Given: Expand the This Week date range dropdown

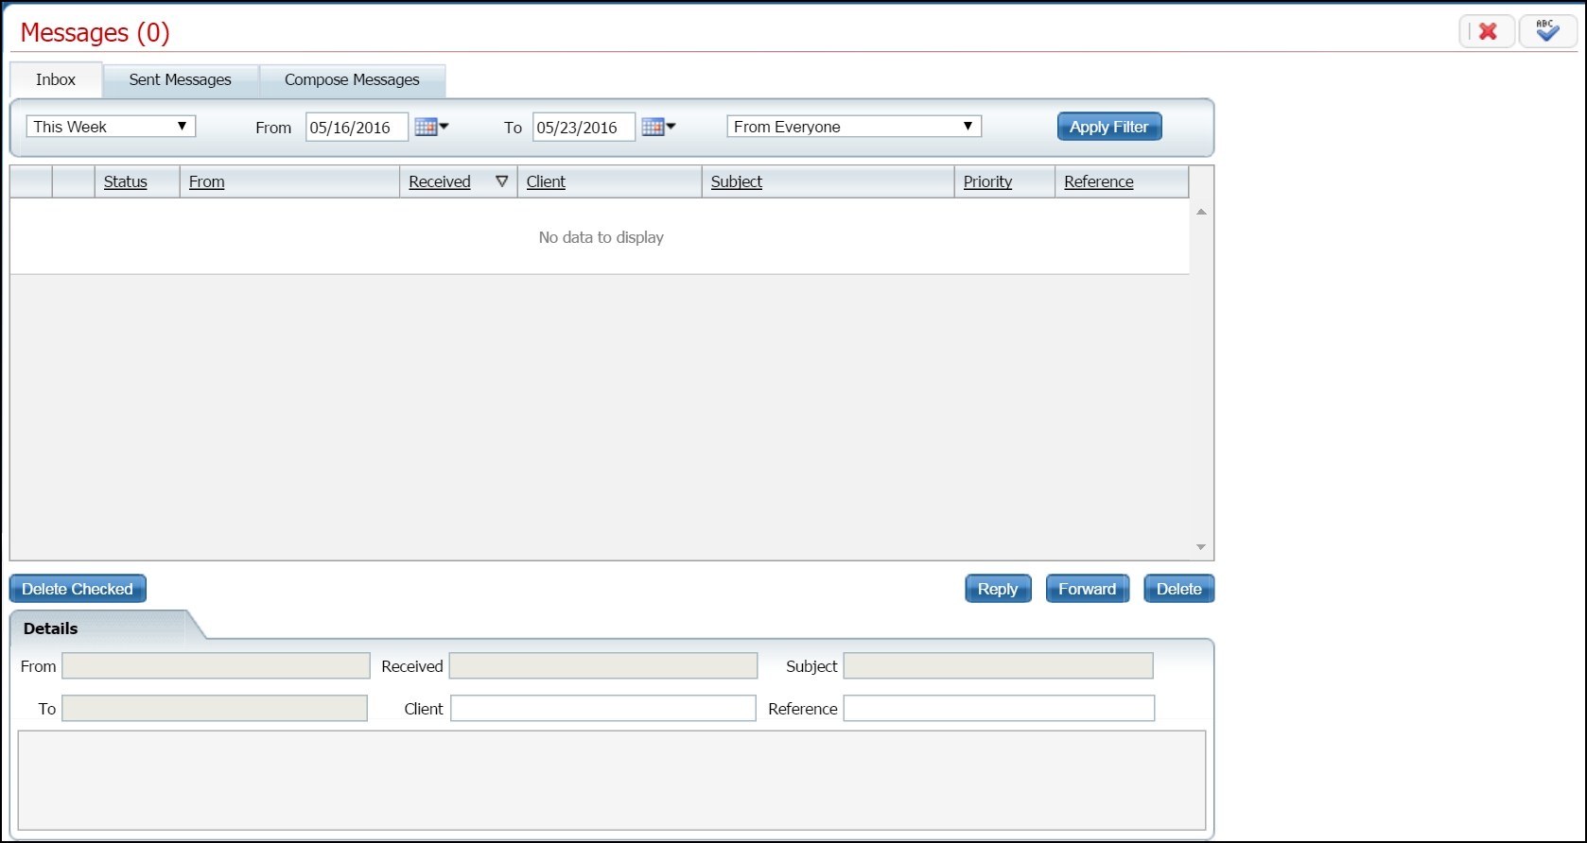Looking at the screenshot, I should click(111, 127).
